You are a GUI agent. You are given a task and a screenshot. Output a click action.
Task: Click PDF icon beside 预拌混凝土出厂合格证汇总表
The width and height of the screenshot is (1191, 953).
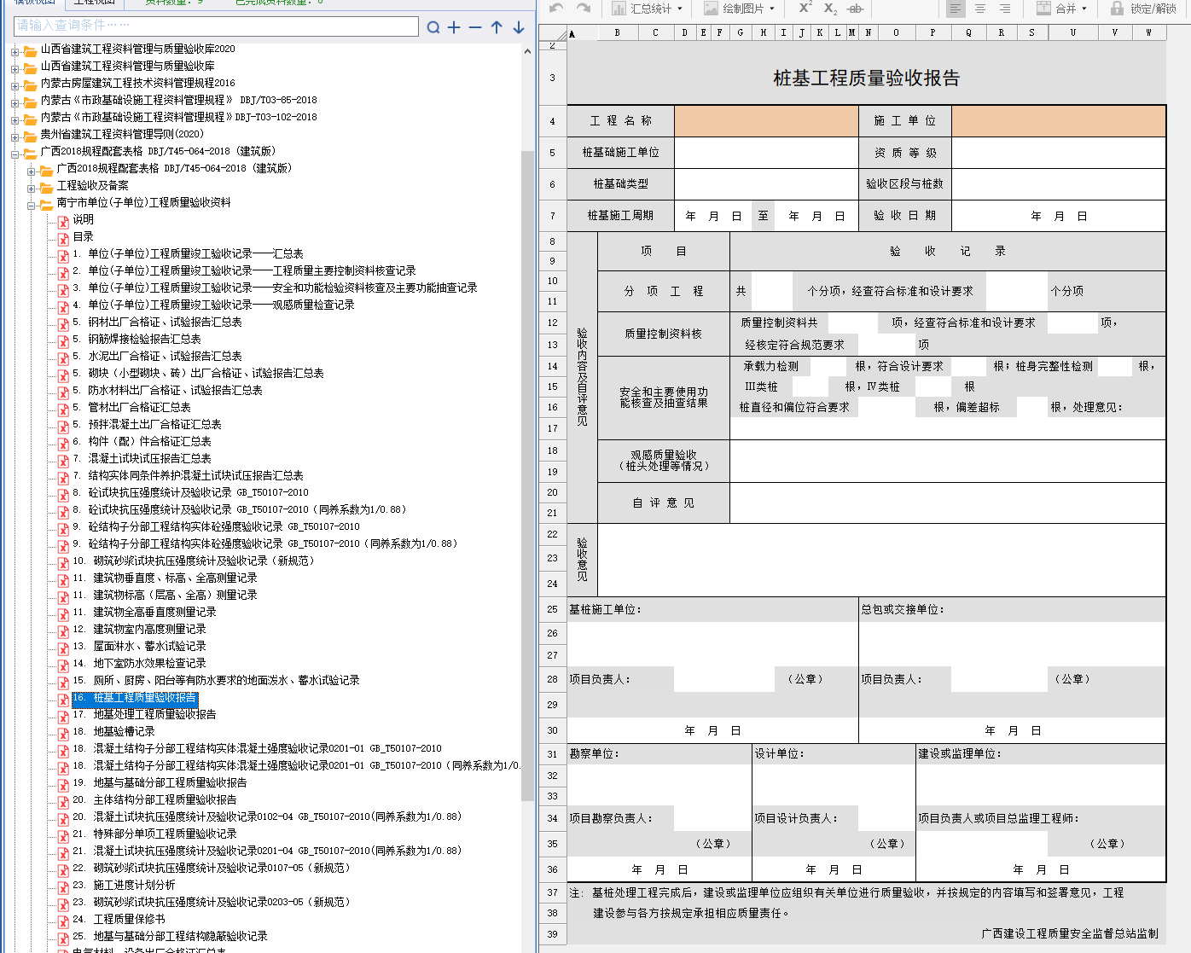pyautogui.click(x=63, y=426)
